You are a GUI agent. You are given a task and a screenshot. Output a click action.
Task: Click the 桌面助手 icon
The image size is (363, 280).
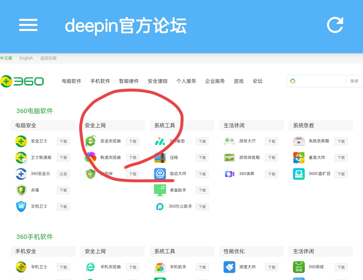coord(160,190)
